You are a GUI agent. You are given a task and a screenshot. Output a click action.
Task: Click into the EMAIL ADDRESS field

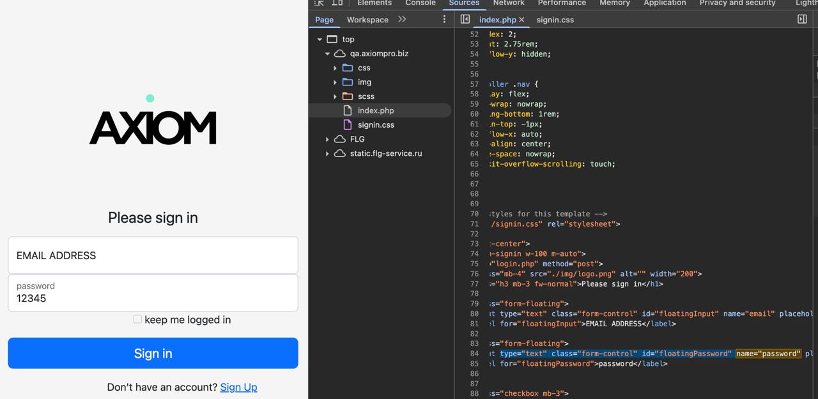point(153,255)
